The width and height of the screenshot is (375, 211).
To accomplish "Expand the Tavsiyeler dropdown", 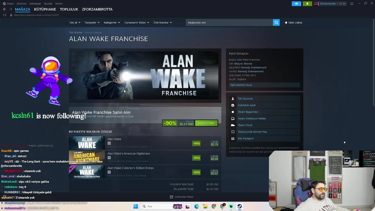I will click(92, 23).
